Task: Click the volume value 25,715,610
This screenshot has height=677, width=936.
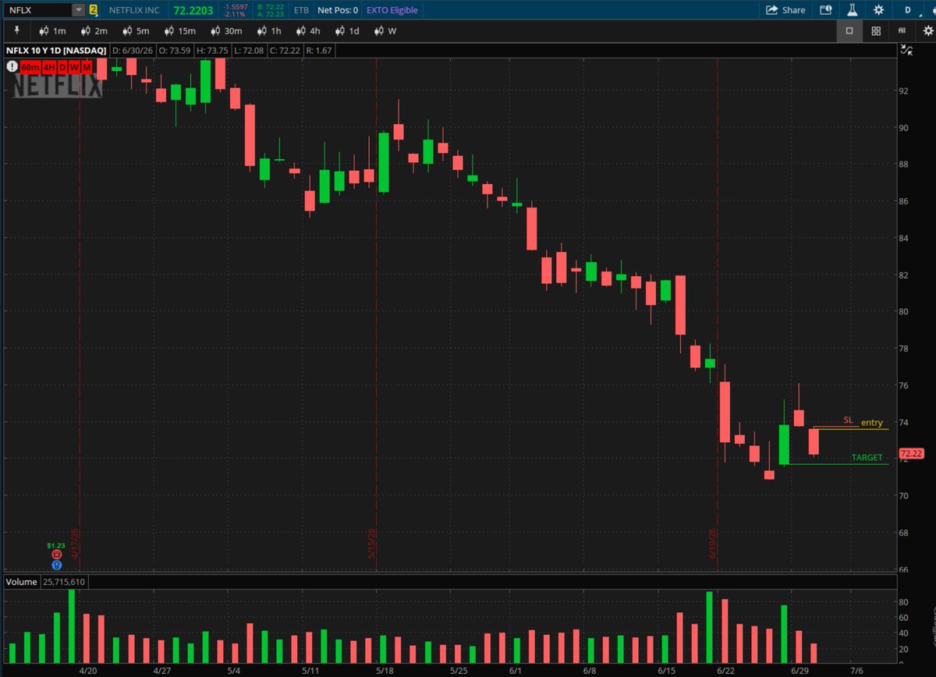Action: (x=63, y=582)
